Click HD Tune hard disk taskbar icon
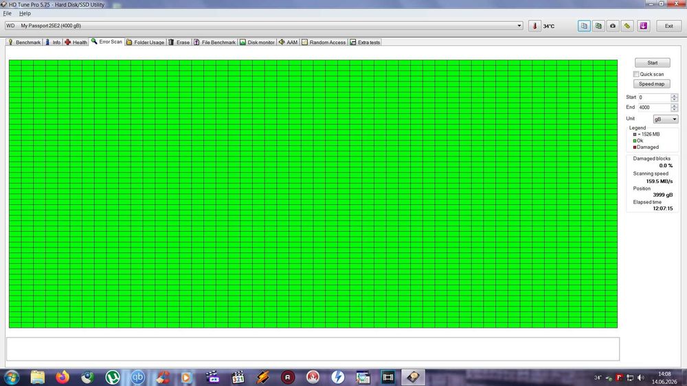The height and width of the screenshot is (386, 687). click(413, 377)
